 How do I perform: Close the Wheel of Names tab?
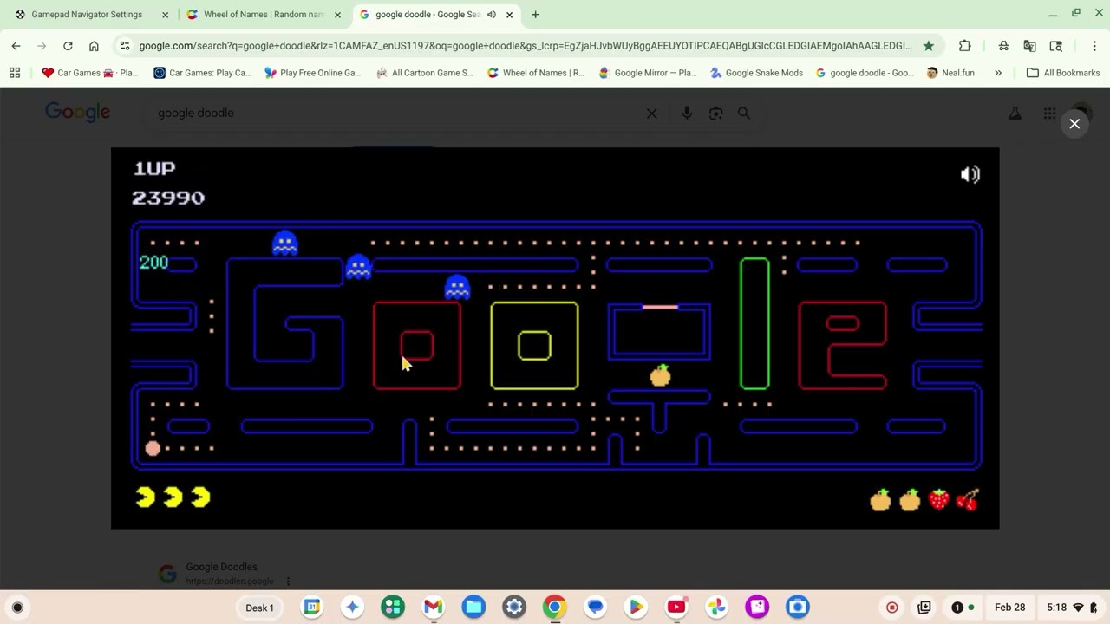pyautogui.click(x=337, y=15)
